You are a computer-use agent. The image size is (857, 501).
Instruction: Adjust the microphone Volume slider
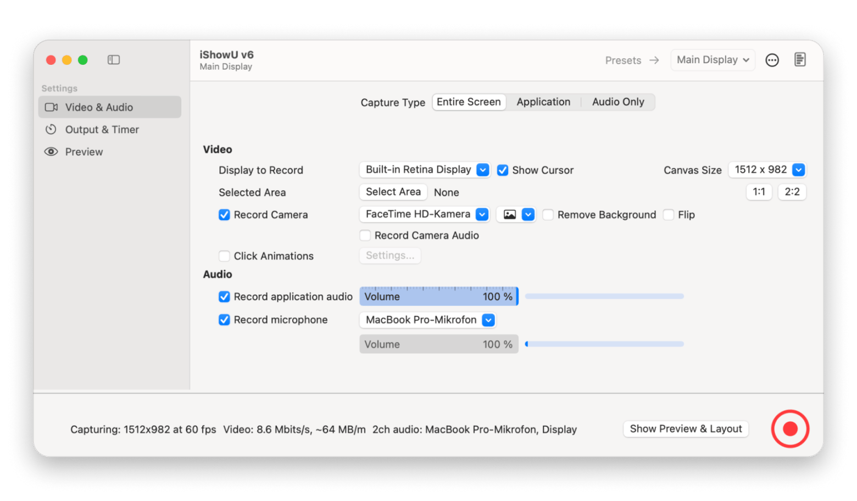(439, 344)
